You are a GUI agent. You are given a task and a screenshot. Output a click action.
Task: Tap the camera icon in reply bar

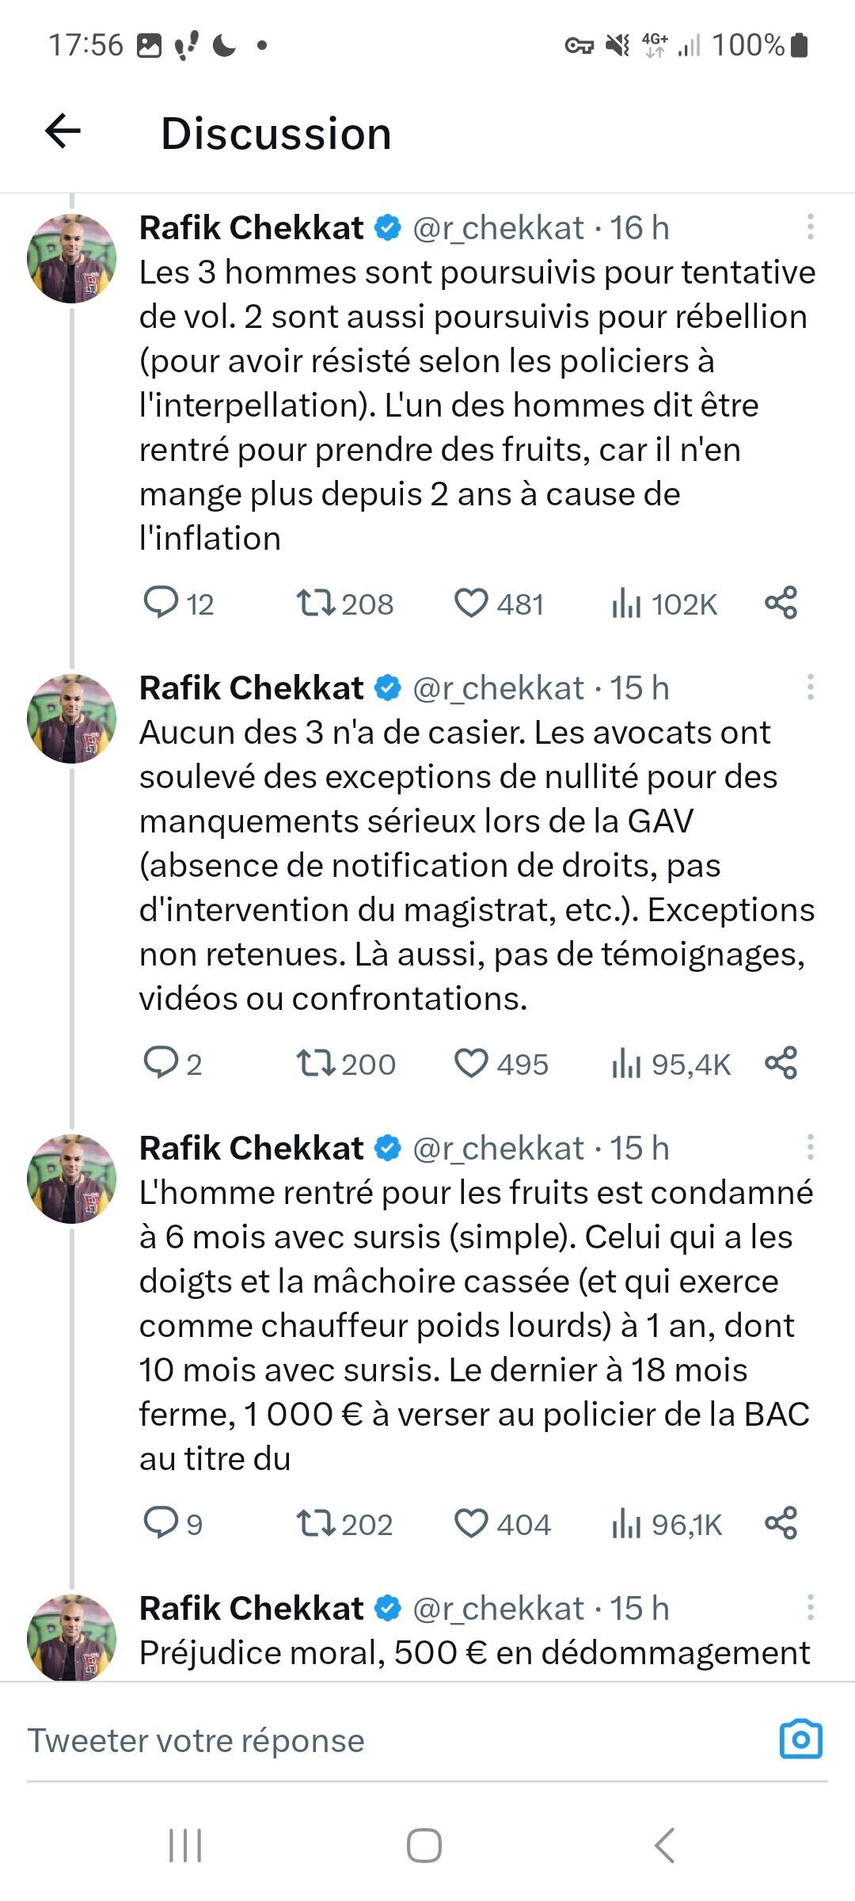(x=801, y=1740)
